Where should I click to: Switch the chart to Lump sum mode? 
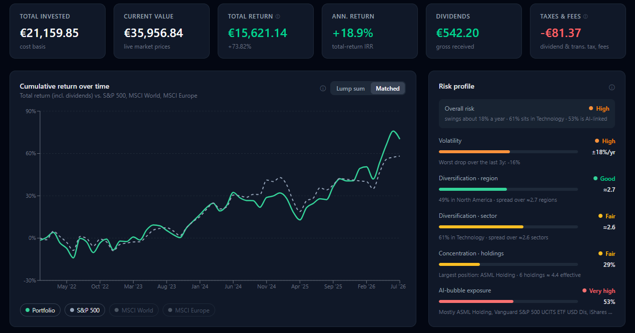coord(350,88)
